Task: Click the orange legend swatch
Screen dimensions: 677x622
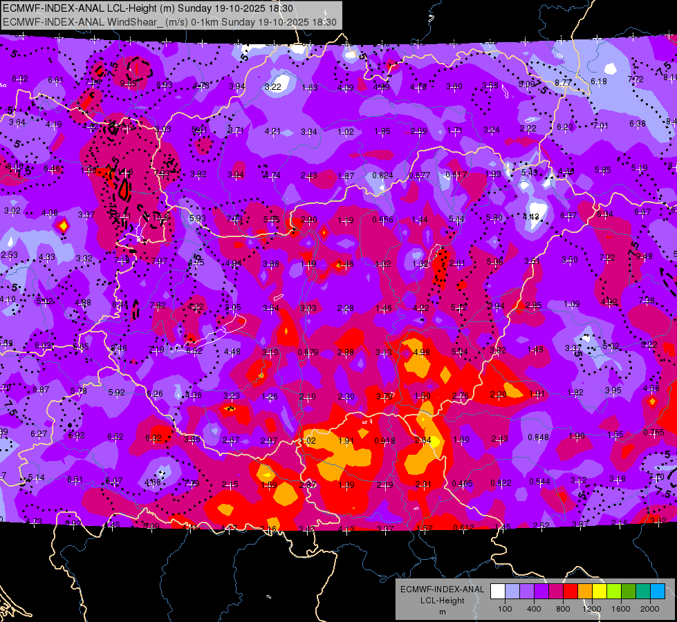Action: 585,592
